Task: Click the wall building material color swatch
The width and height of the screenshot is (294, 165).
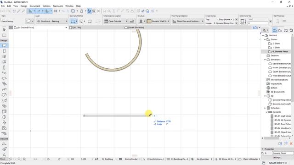Action: coord(149,22)
